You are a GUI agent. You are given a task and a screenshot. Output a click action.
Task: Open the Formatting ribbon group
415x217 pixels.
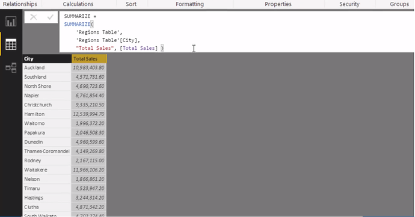coord(190,4)
